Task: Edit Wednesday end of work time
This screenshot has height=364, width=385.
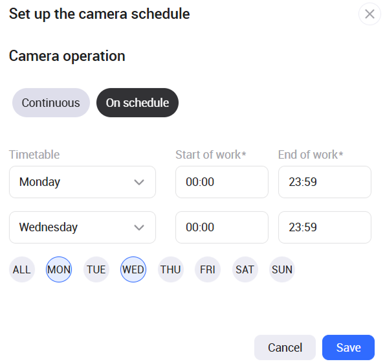Action: point(325,227)
